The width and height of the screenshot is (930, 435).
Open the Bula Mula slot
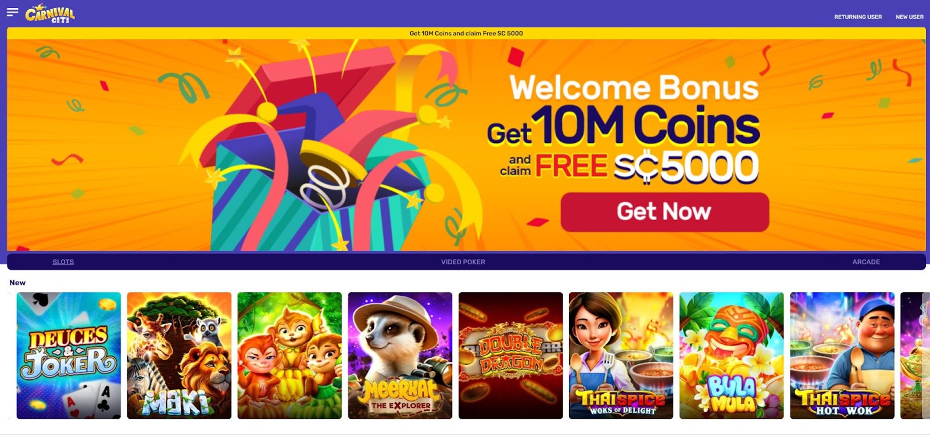pos(731,355)
